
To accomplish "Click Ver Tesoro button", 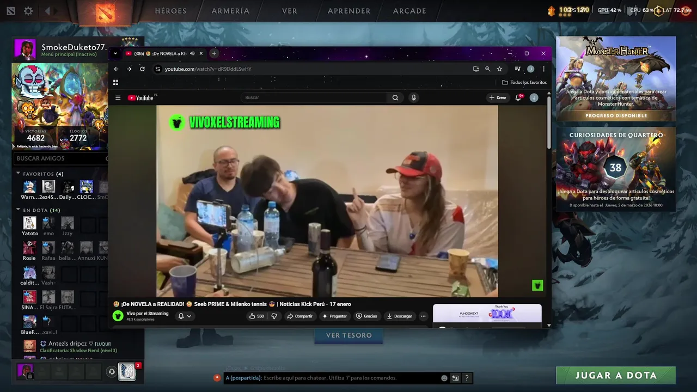I will 348,335.
